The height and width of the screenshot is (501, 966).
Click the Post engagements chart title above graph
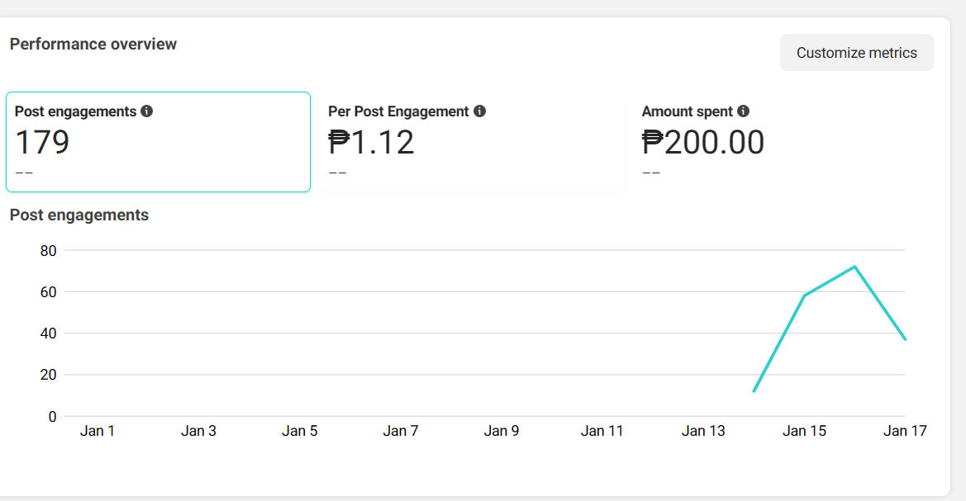(79, 215)
